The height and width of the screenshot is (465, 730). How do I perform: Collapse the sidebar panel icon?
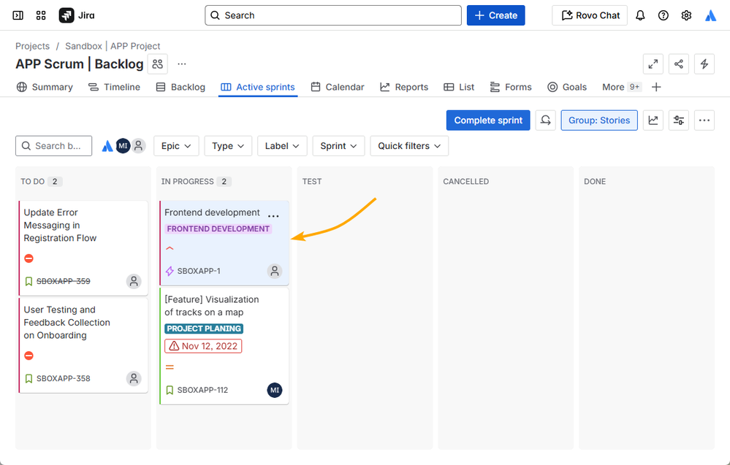(x=18, y=15)
